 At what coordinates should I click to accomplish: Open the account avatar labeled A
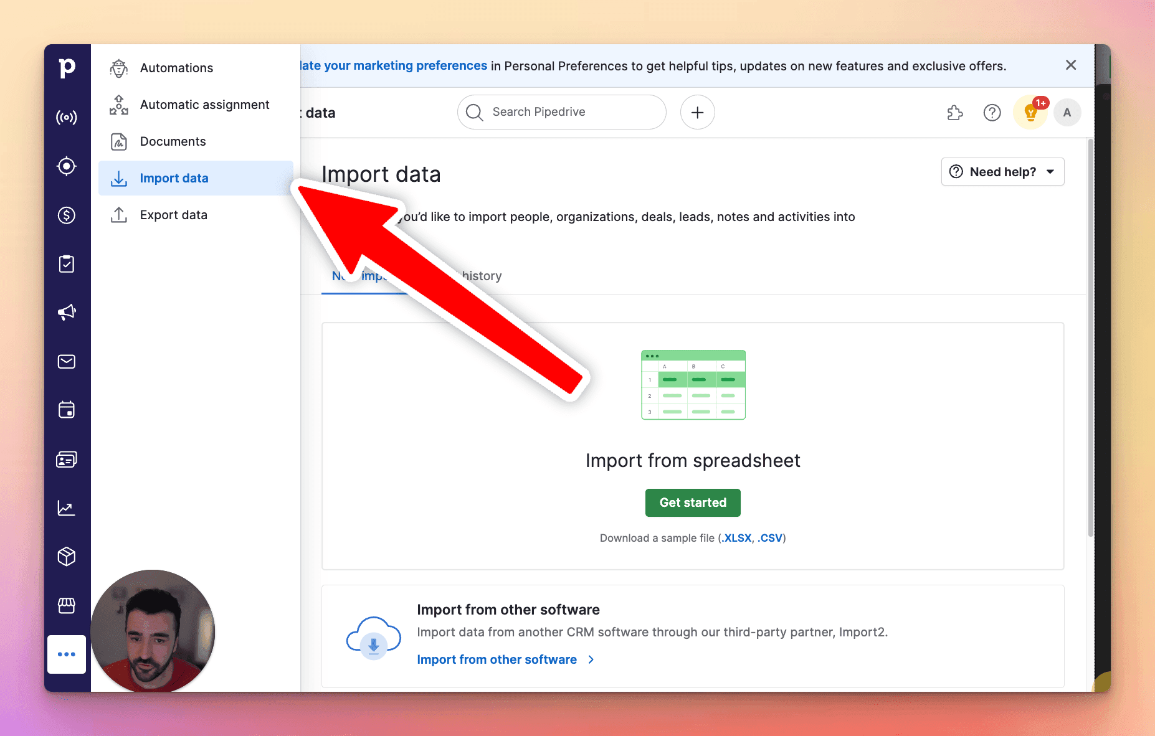coord(1067,113)
